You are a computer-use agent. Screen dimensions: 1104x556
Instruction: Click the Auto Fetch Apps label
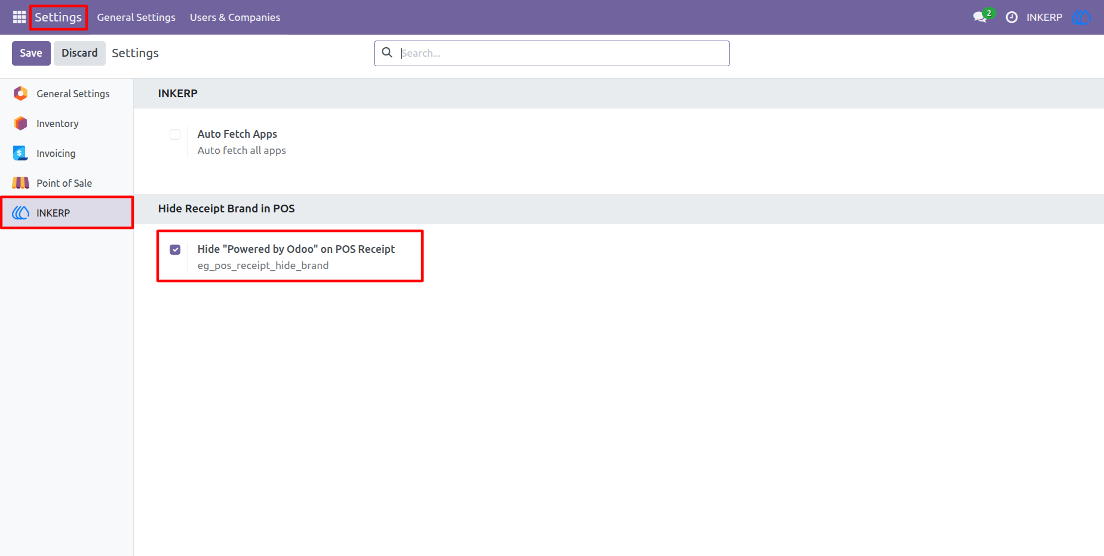(x=237, y=134)
